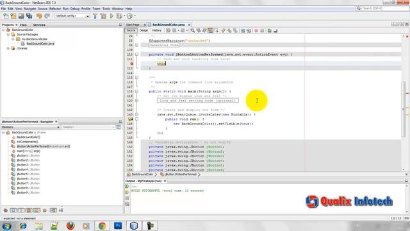410x231 pixels.
Task: Click the Profile Project toolbar icon
Action: point(129,16)
